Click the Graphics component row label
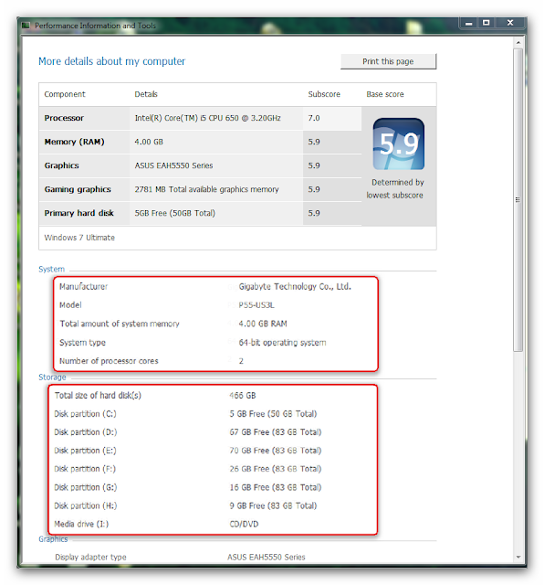 (61, 165)
